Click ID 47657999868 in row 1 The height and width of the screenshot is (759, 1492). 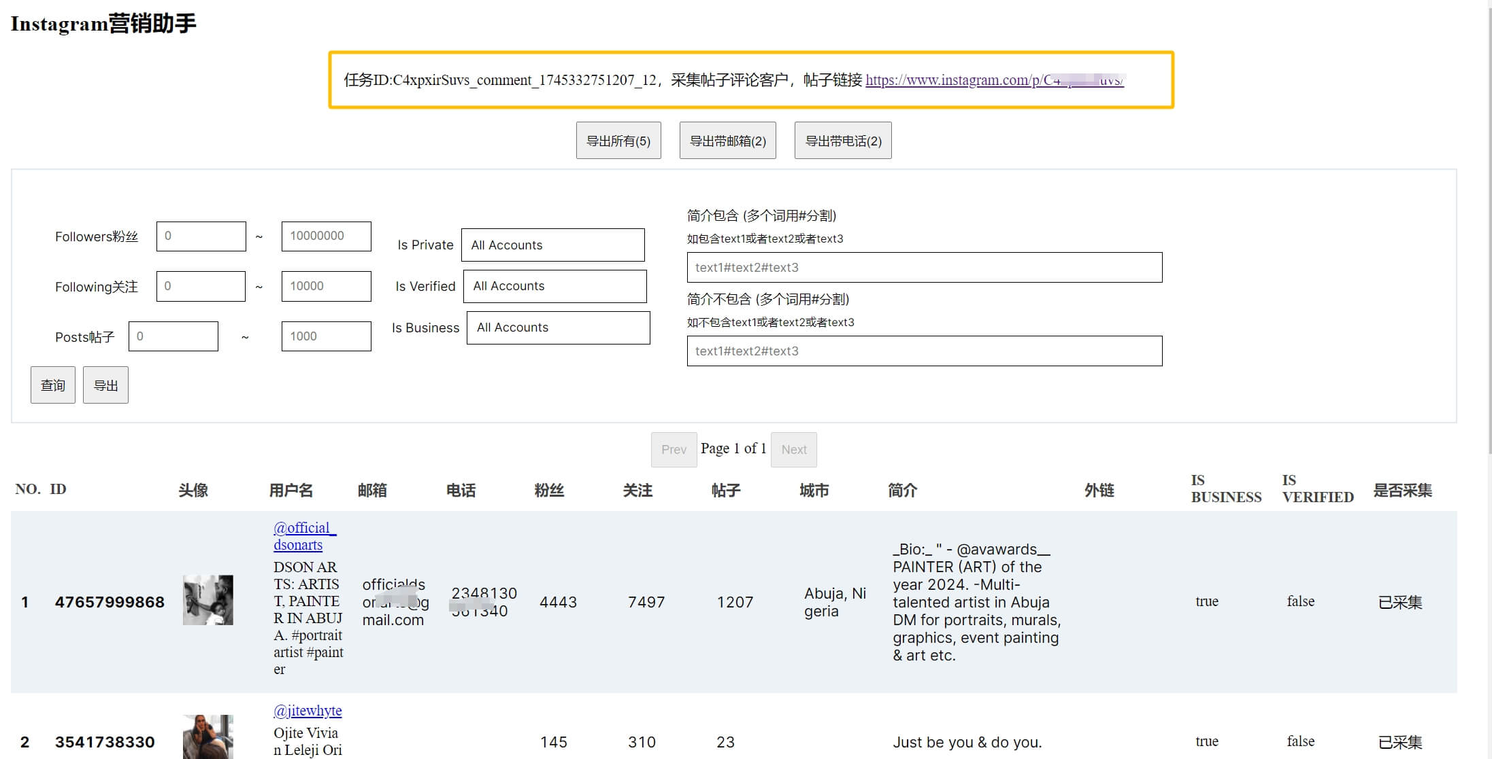pyautogui.click(x=110, y=602)
